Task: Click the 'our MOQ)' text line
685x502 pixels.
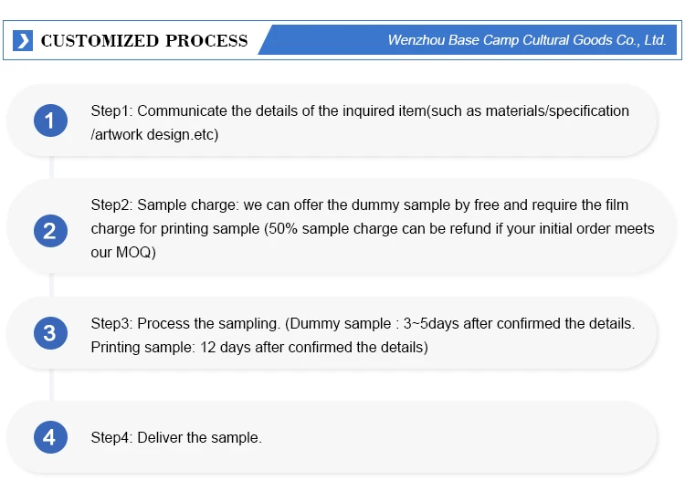Action: click(123, 252)
